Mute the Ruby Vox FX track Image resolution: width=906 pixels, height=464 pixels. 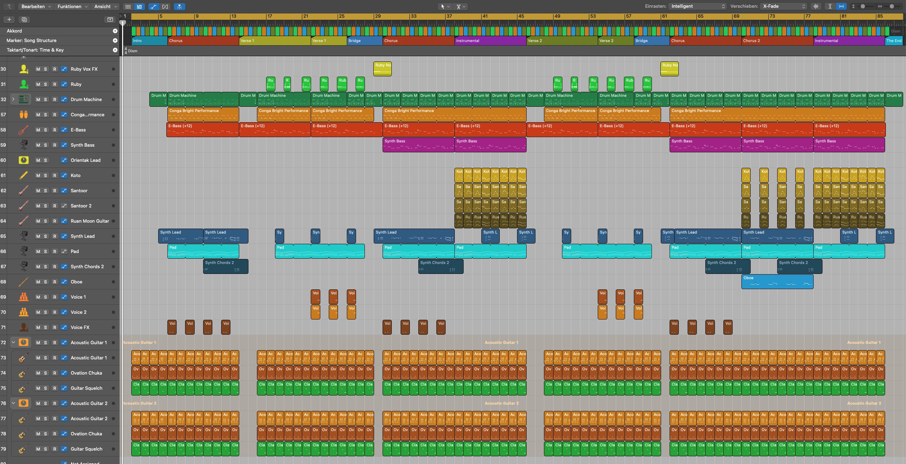tap(38, 69)
